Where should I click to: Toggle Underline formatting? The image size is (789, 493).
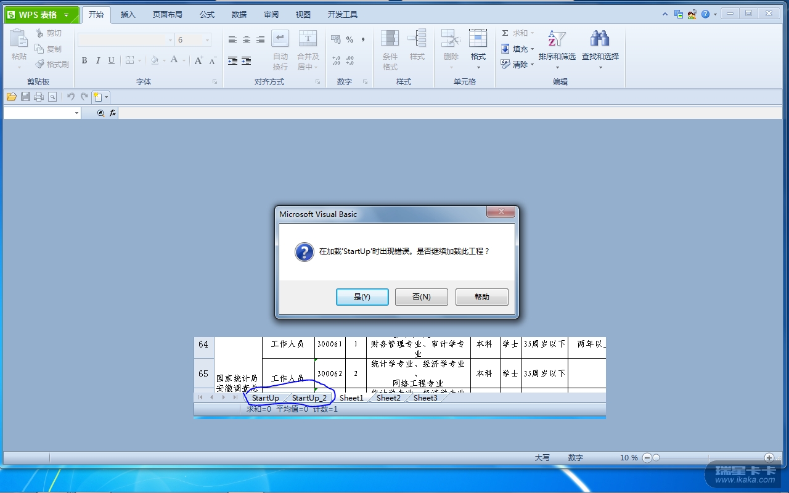pyautogui.click(x=112, y=60)
